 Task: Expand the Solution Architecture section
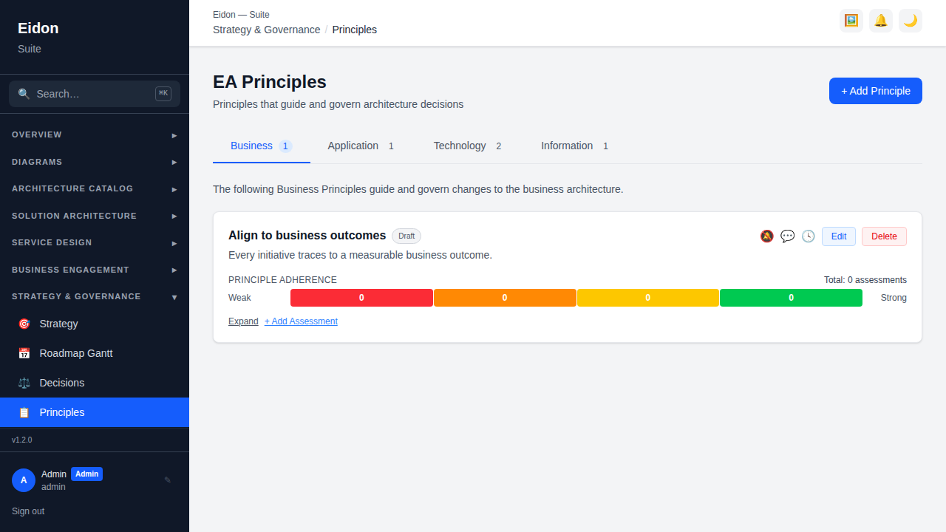click(95, 216)
